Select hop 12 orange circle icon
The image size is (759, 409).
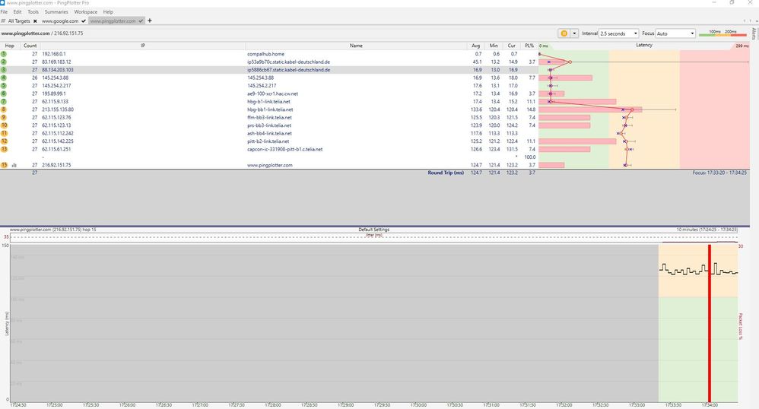tap(4, 141)
